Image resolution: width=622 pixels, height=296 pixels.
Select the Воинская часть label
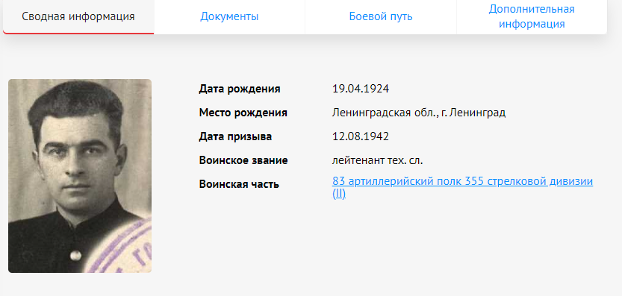[x=239, y=184]
